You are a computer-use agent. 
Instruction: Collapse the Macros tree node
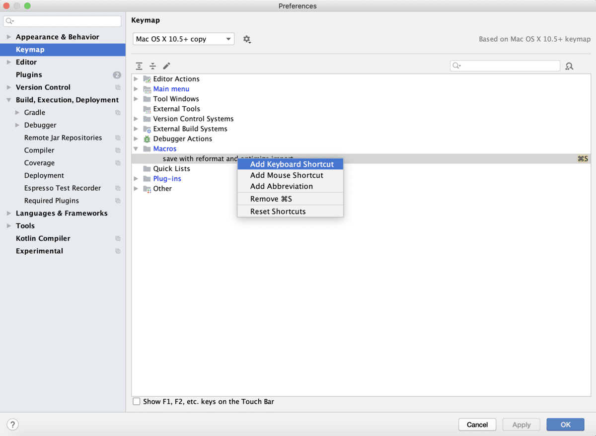tap(136, 148)
